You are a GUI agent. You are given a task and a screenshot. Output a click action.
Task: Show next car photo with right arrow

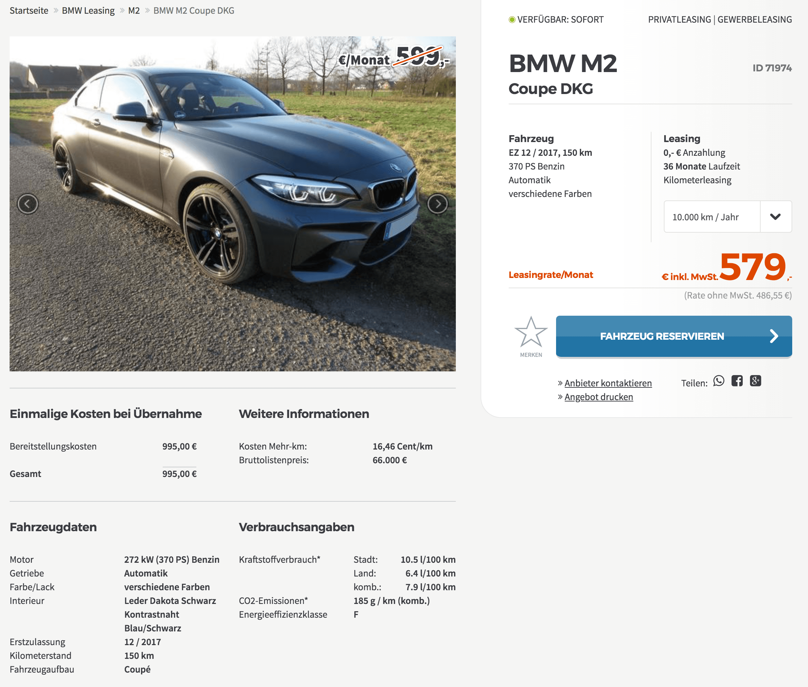(x=438, y=204)
